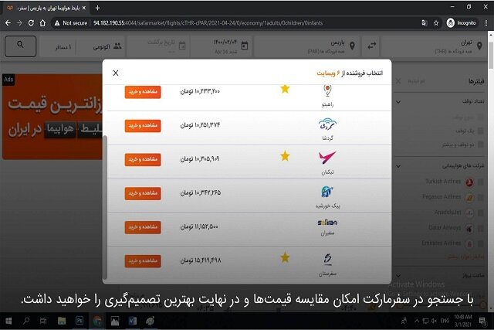Screen dimensions: 494x330
Task: Click the buy button for the 10,233,200 price
Action: tap(143, 92)
